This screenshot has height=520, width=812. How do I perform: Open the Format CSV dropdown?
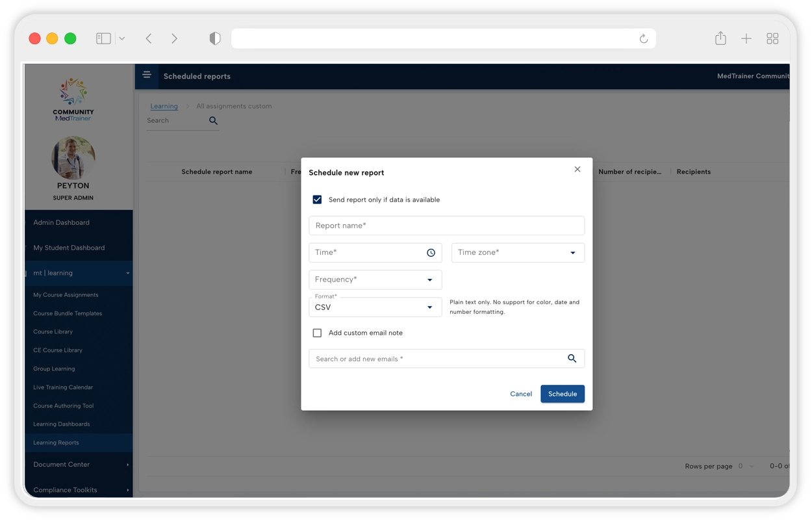(x=375, y=307)
